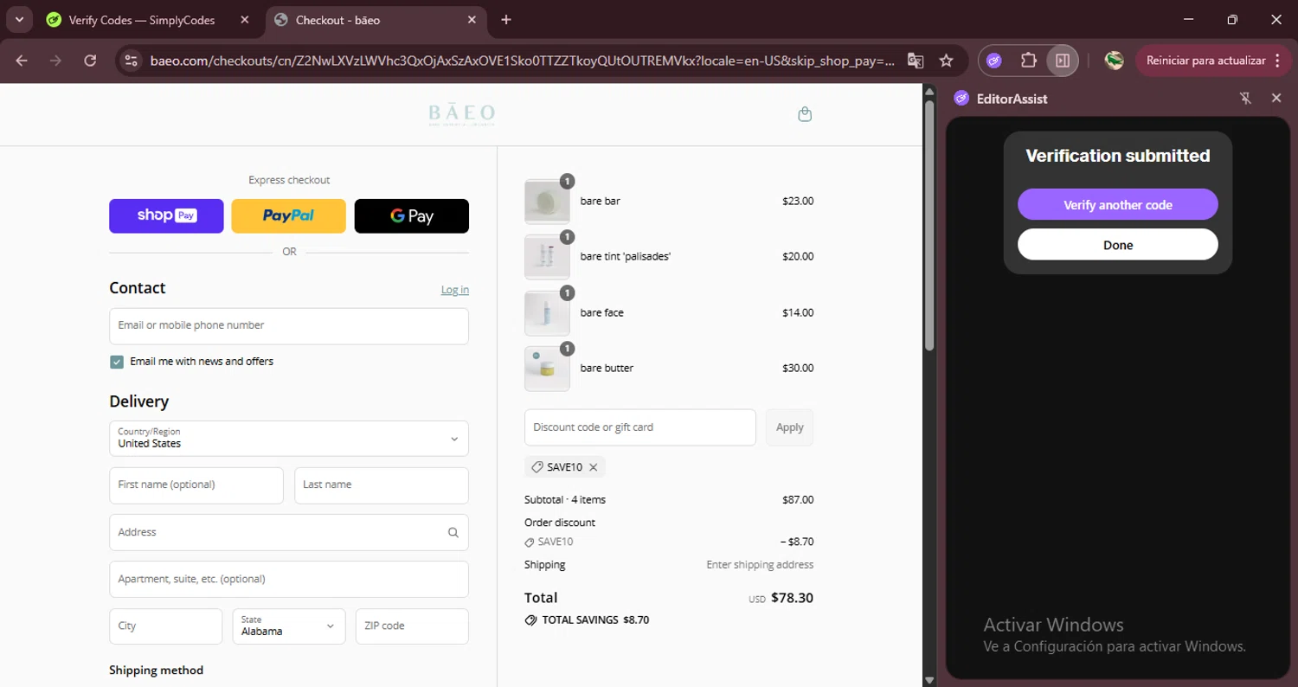Focus the City field
The height and width of the screenshot is (687, 1298).
click(166, 626)
